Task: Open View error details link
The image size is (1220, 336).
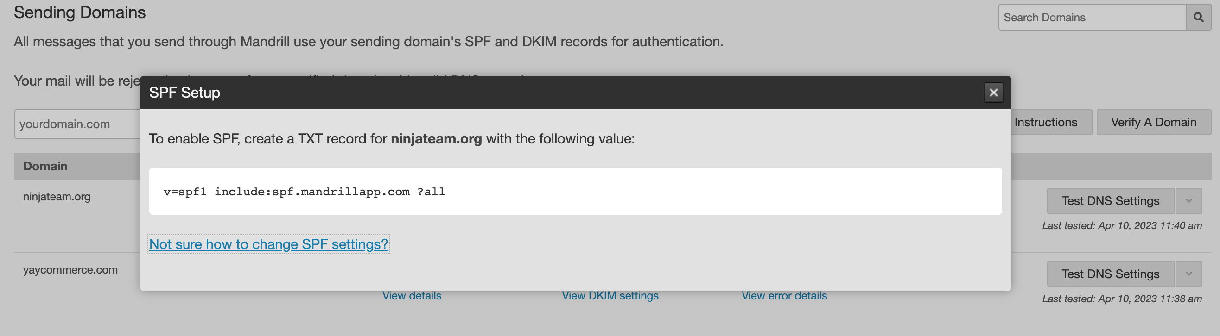Action: click(784, 296)
